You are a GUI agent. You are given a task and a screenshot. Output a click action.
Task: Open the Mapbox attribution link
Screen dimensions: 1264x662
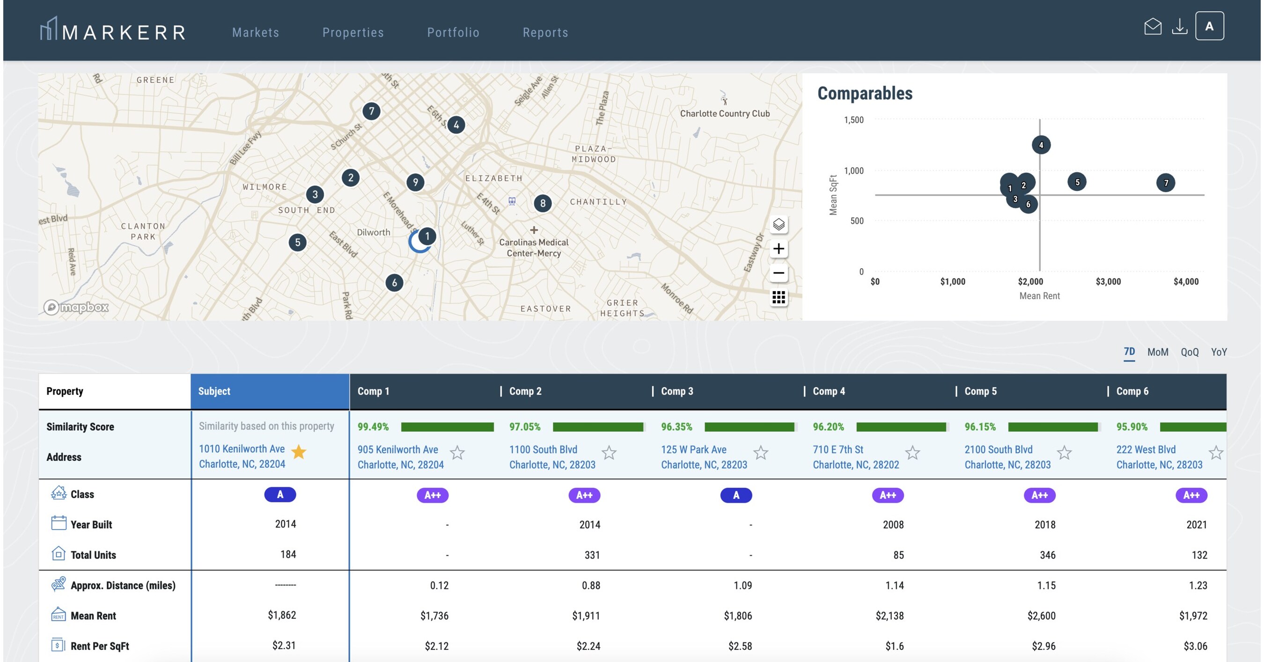point(76,306)
